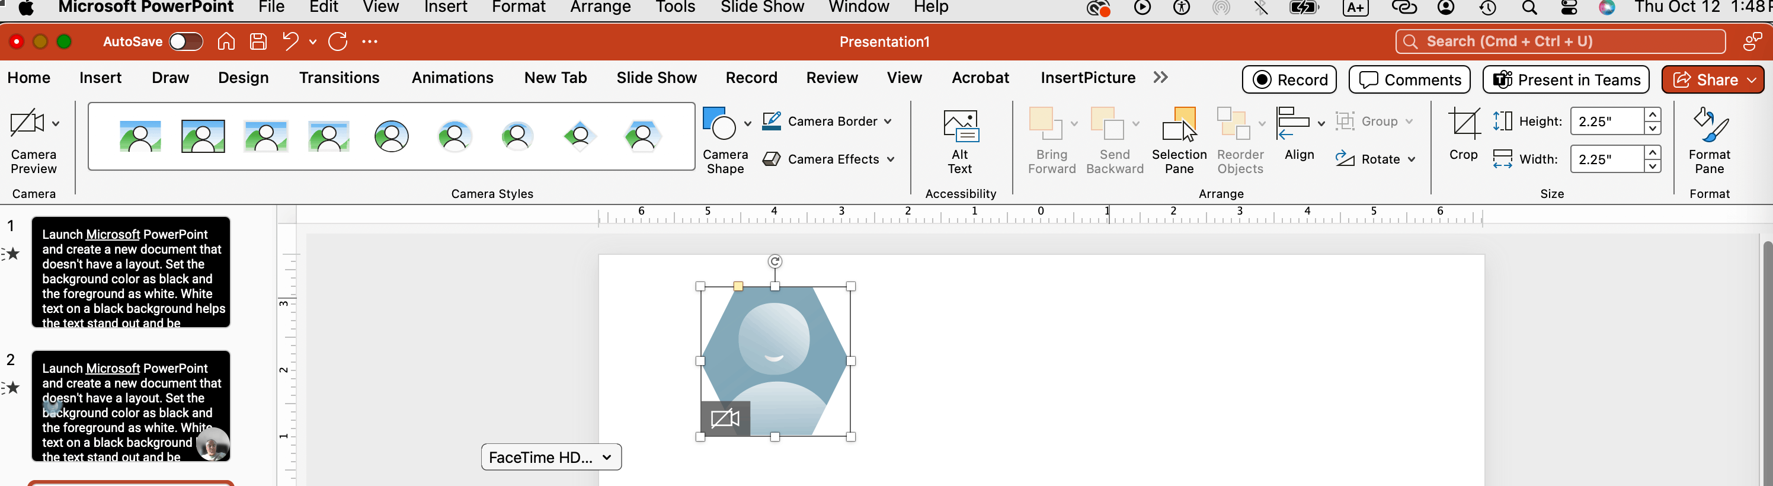Expand the Camera Preview dropdown arrow

(x=56, y=124)
